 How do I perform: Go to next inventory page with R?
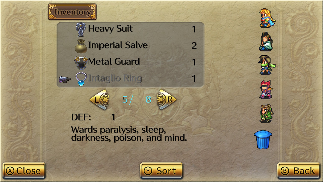(166, 100)
